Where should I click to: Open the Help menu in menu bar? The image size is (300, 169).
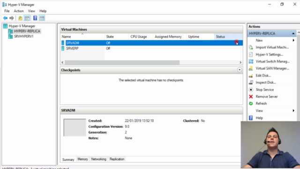pos(43,11)
